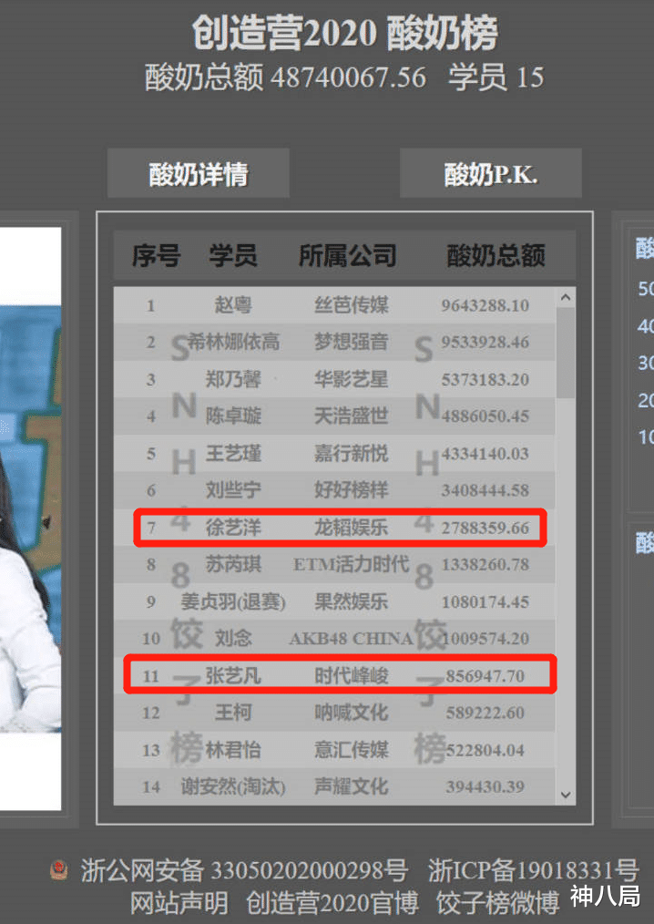
Task: Click the scrollbar down arrow in ranking list
Action: 566,795
